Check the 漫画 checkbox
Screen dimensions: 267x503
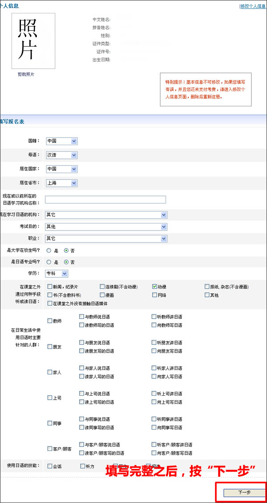coord(102,295)
